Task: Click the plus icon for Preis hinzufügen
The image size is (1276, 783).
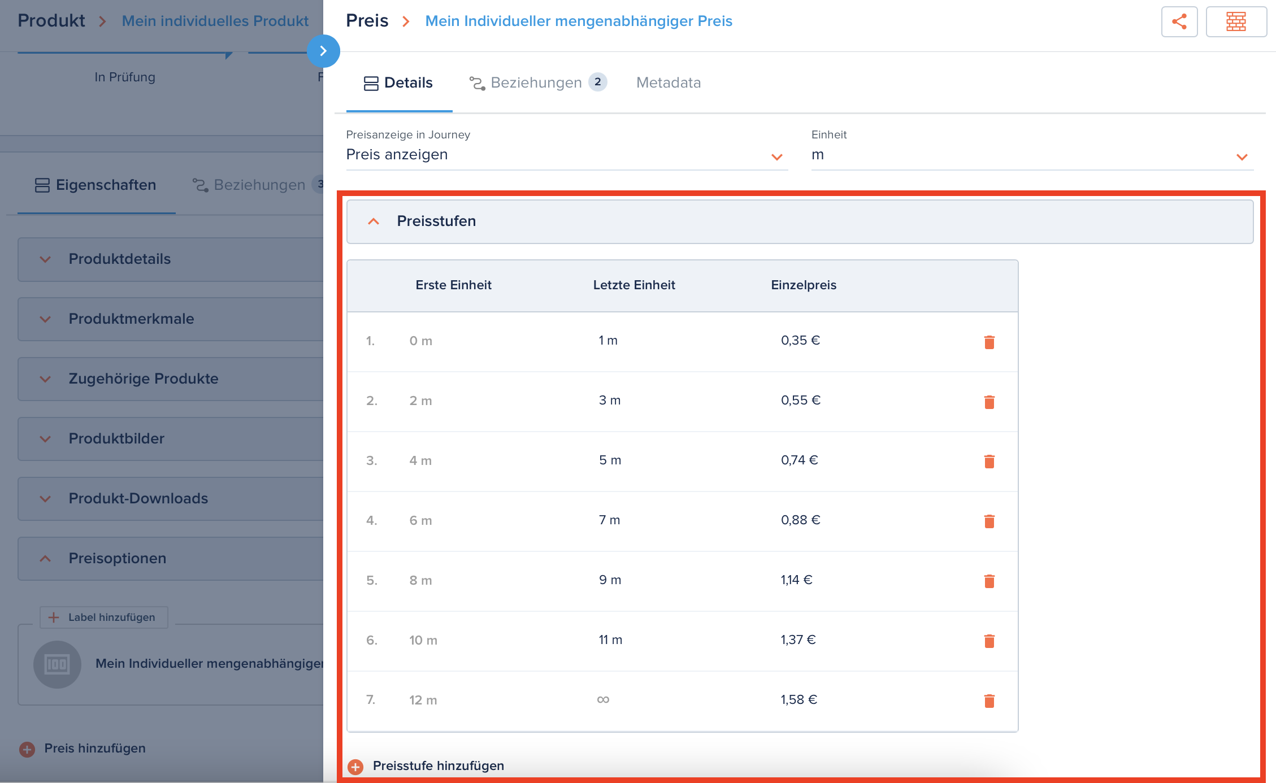Action: 27,749
